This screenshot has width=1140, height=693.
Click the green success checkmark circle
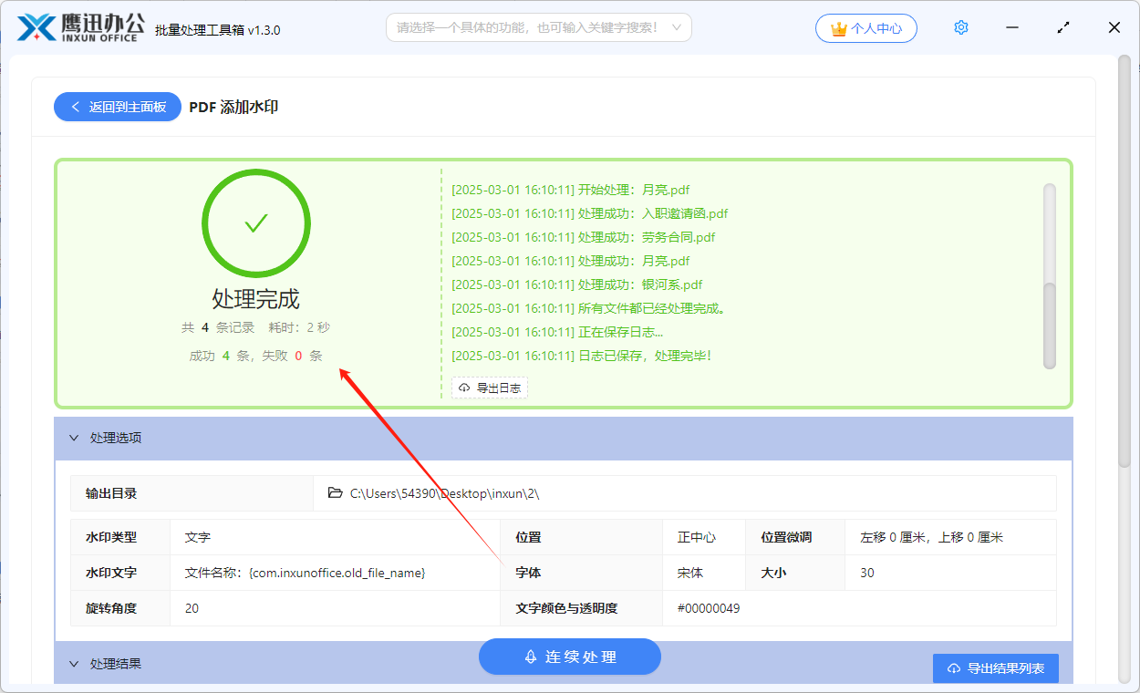(256, 223)
